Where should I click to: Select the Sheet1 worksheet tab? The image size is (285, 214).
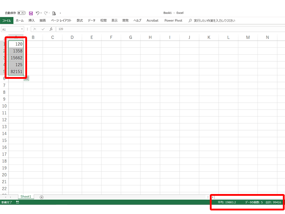26,197
